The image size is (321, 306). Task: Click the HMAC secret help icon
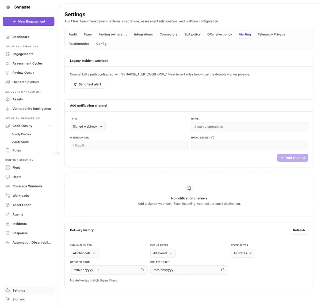click(213, 138)
